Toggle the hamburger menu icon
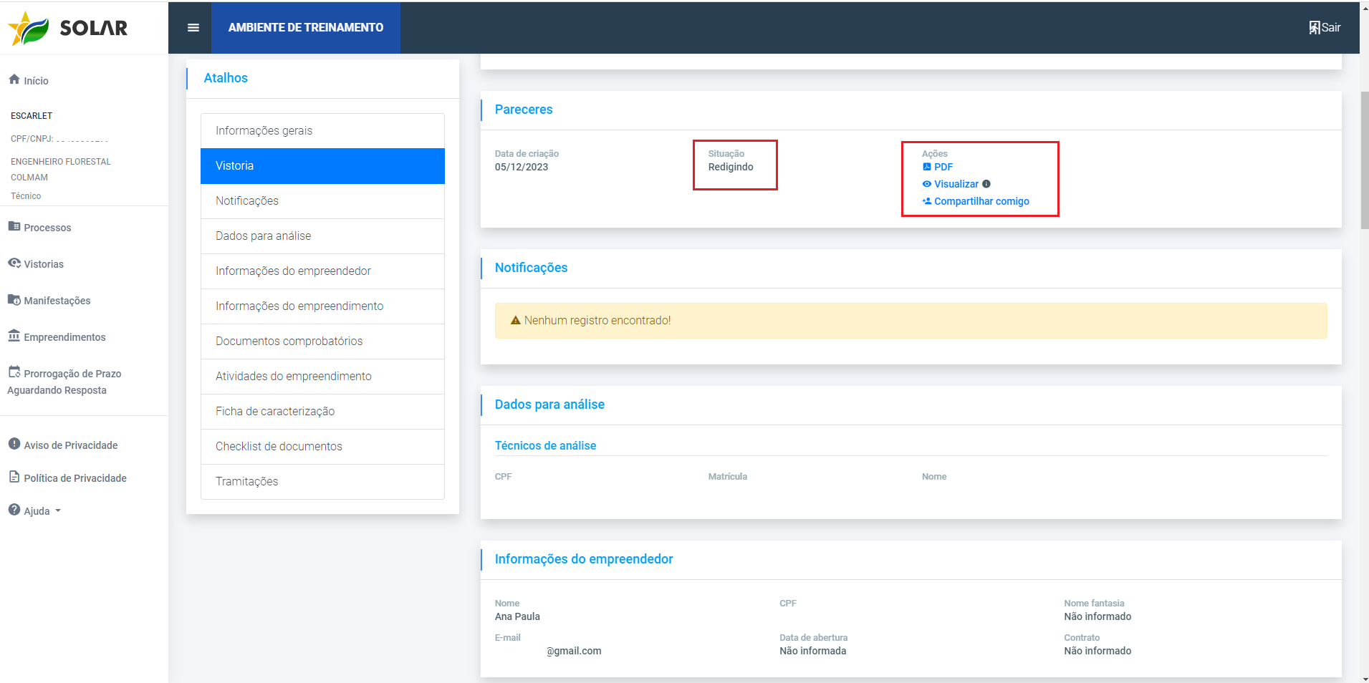This screenshot has height=683, width=1369. (x=193, y=27)
